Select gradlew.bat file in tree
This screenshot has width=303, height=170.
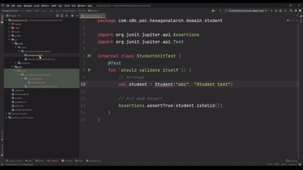coord(20,102)
